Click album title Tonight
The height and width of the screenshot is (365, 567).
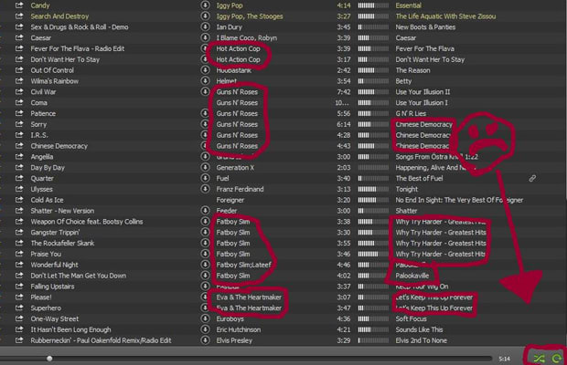click(406, 189)
